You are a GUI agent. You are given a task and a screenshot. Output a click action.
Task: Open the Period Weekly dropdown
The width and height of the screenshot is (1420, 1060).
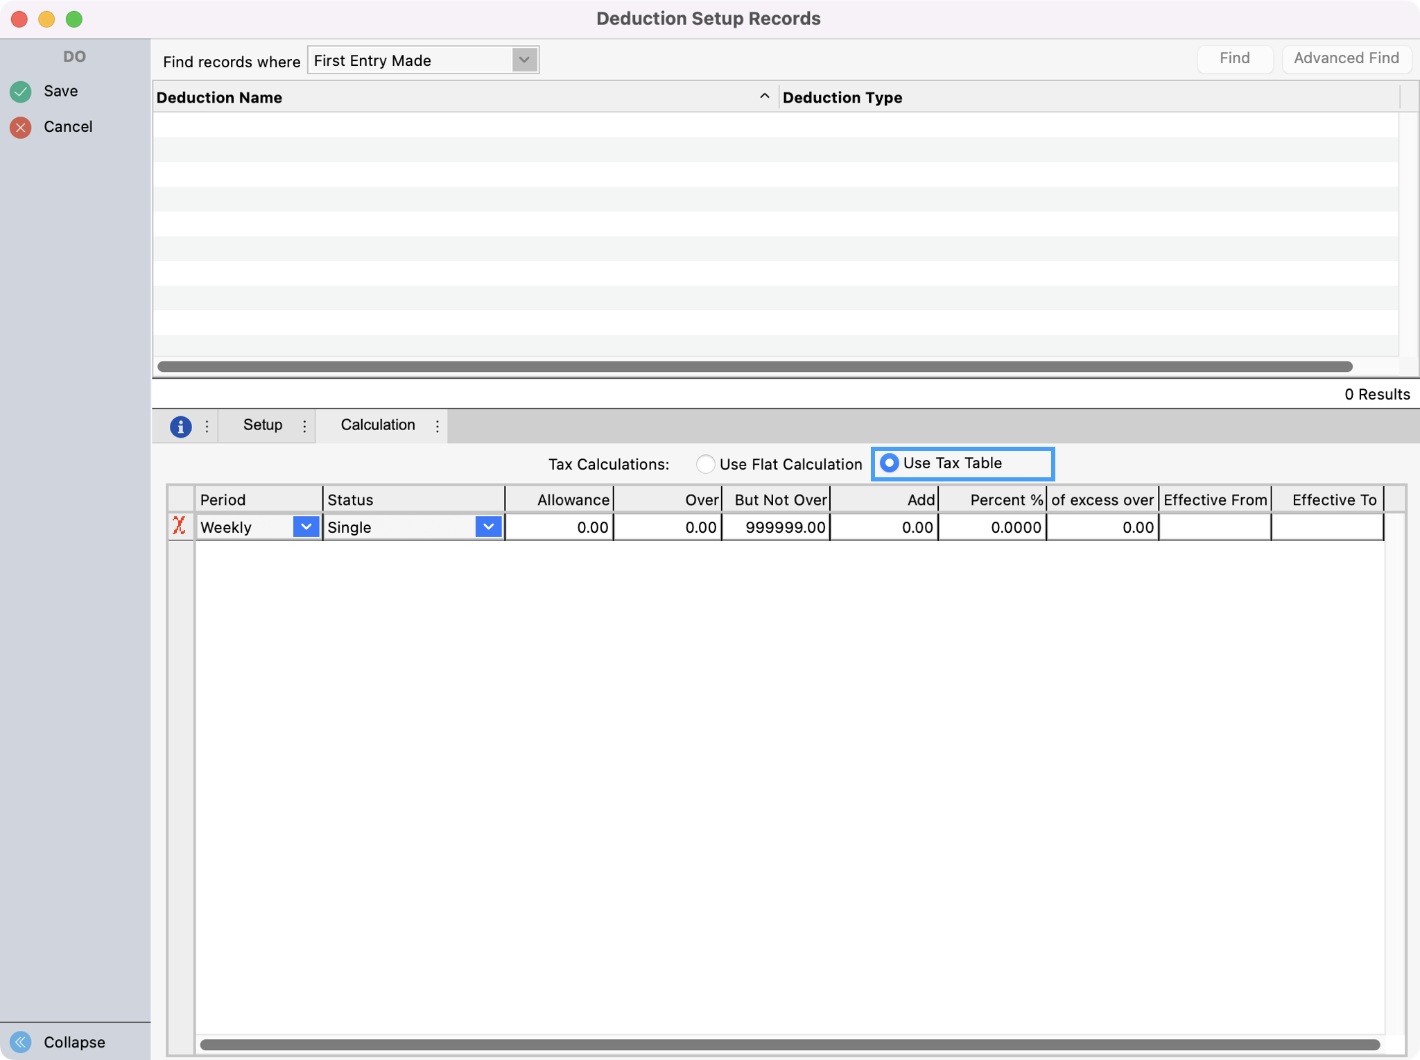306,527
